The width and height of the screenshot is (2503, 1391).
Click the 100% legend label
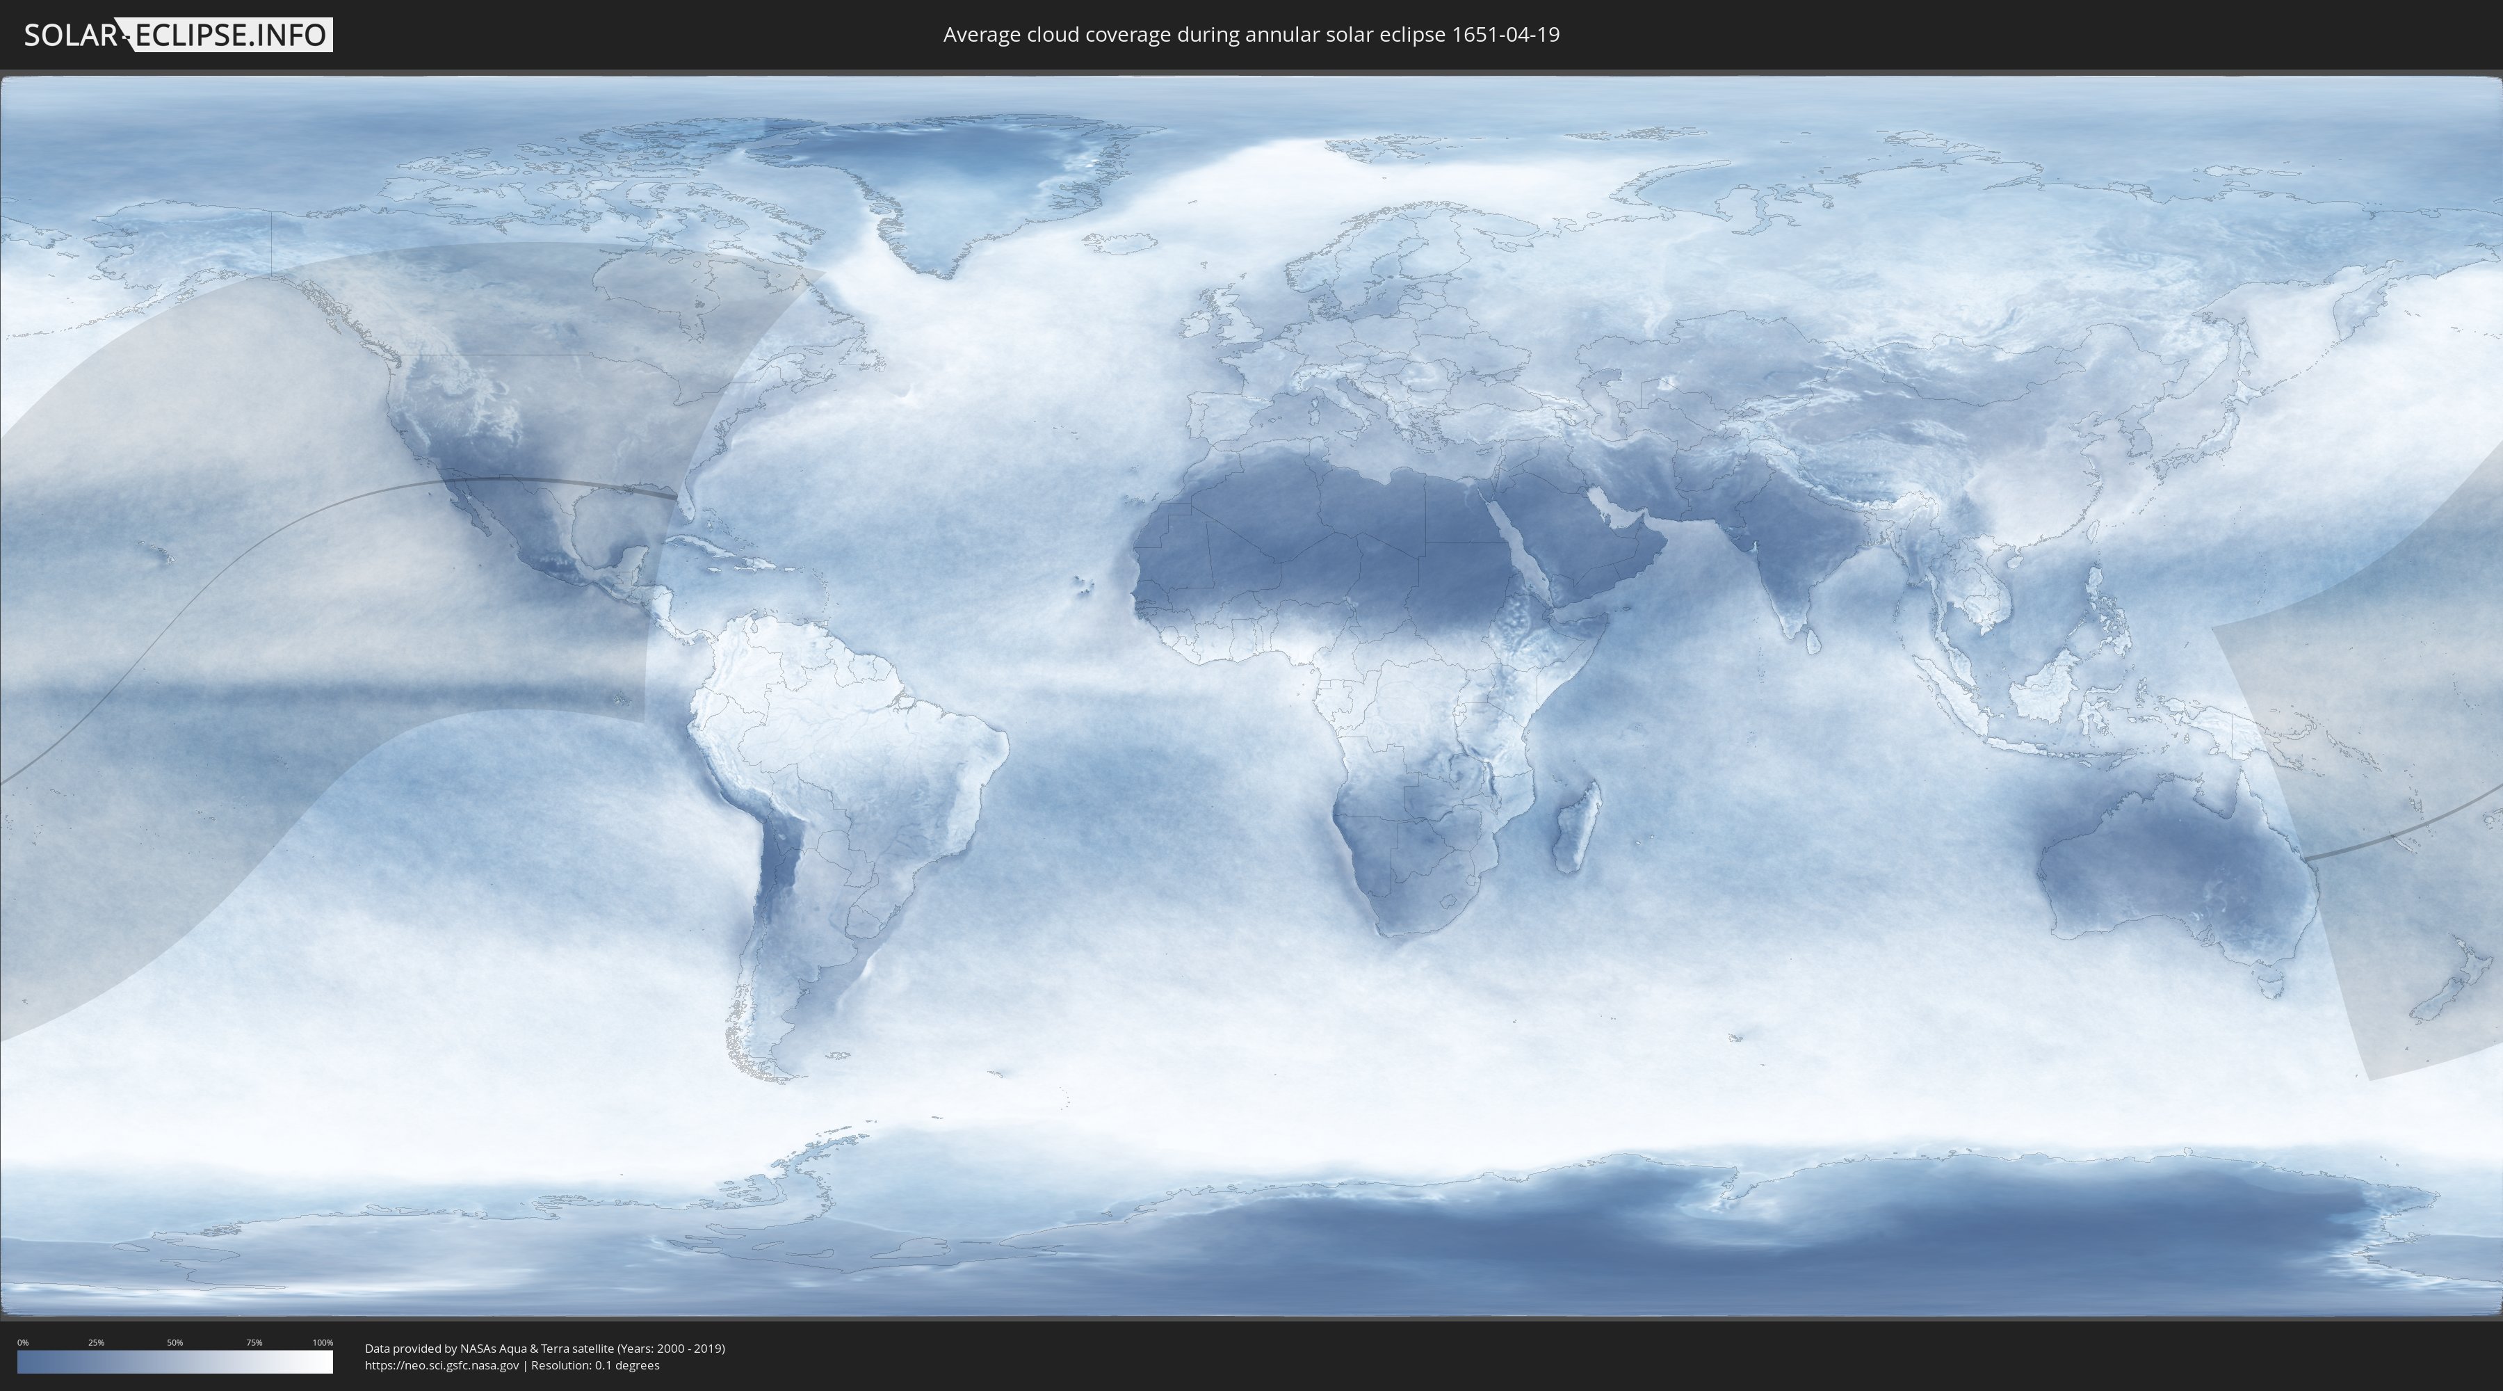pyautogui.click(x=323, y=1342)
